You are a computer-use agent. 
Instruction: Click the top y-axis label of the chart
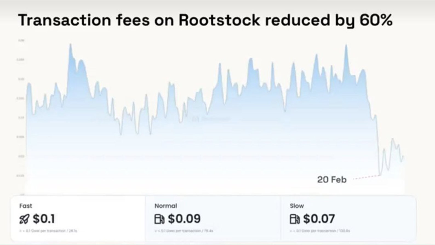click(x=21, y=40)
